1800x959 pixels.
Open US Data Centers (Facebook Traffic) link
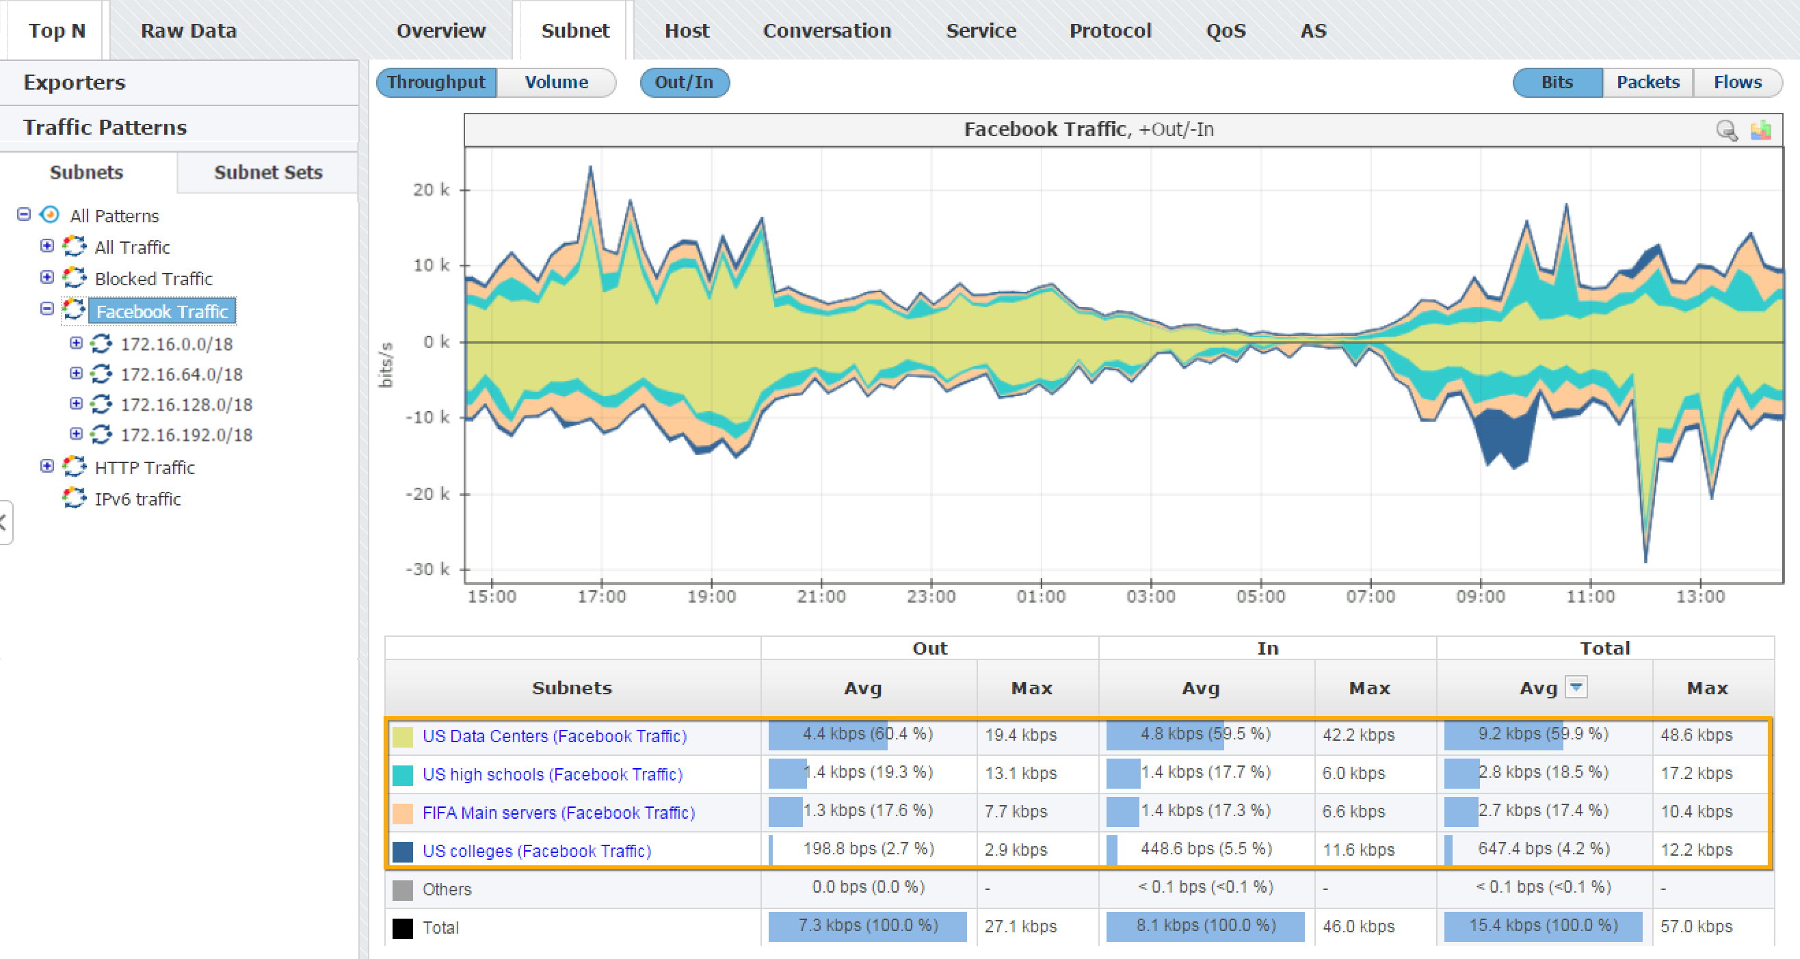[554, 736]
